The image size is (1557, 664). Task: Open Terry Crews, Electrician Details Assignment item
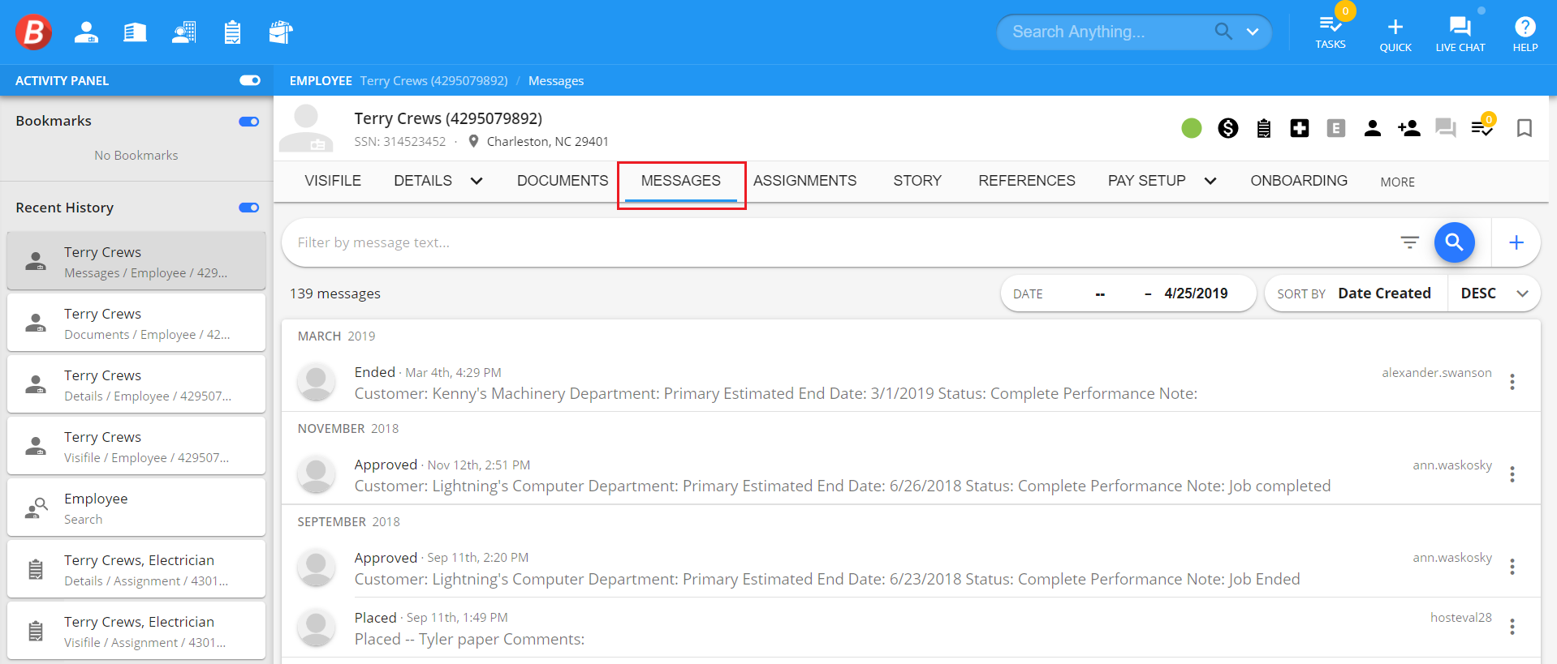pyautogui.click(x=136, y=569)
